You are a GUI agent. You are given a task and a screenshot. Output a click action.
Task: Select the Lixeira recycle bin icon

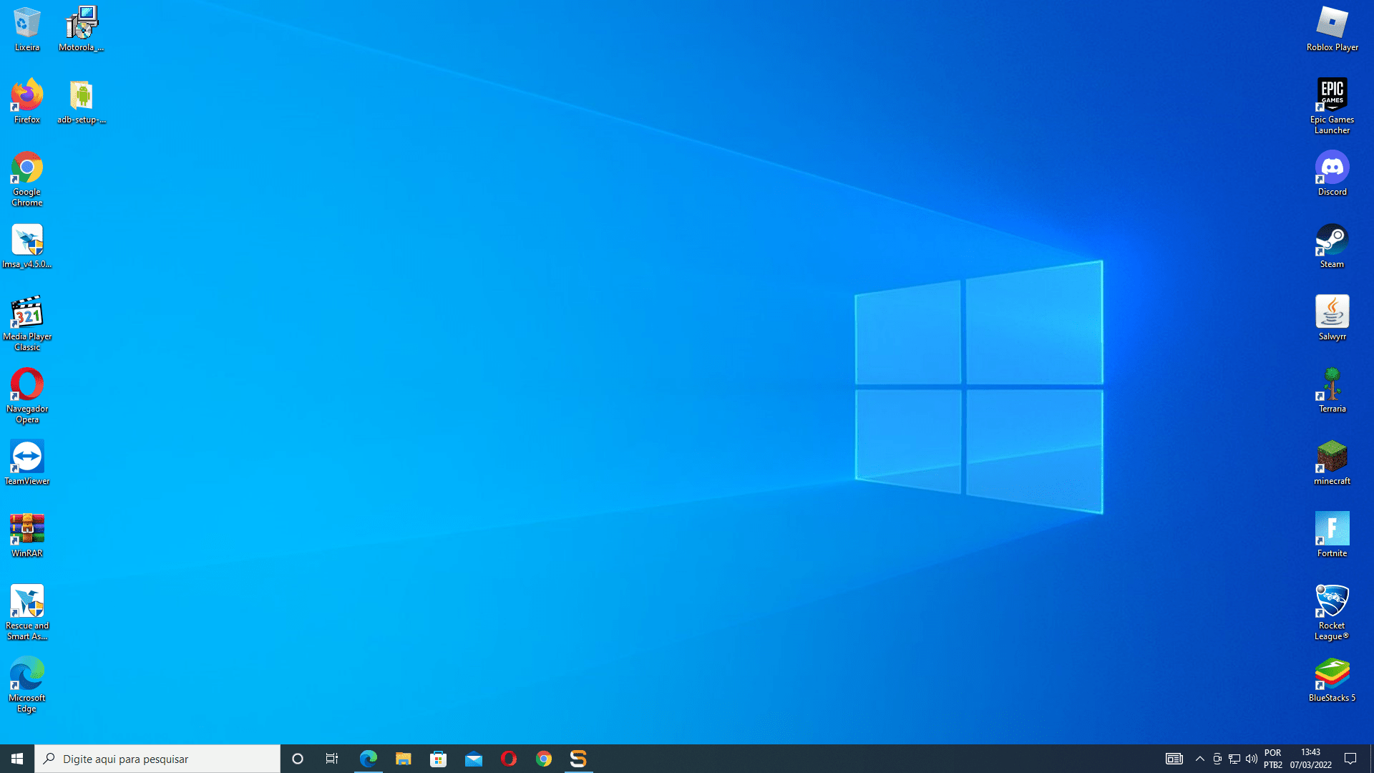click(27, 29)
